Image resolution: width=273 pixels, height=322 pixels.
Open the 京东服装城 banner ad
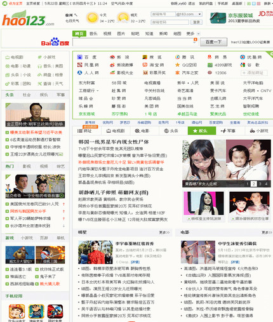coord(240,18)
